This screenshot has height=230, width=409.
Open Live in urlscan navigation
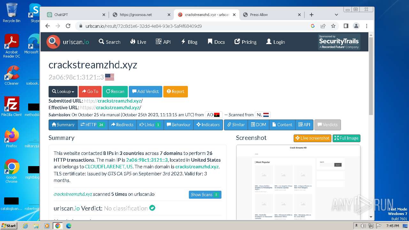point(138,42)
